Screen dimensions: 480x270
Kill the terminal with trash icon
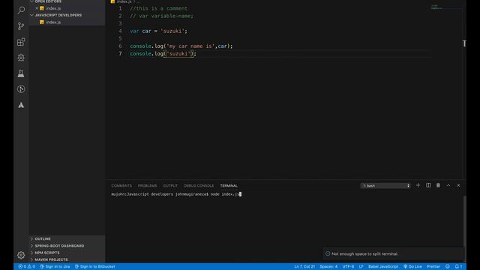point(438,185)
